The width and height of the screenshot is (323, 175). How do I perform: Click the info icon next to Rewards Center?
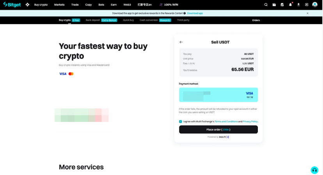(x=185, y=13)
